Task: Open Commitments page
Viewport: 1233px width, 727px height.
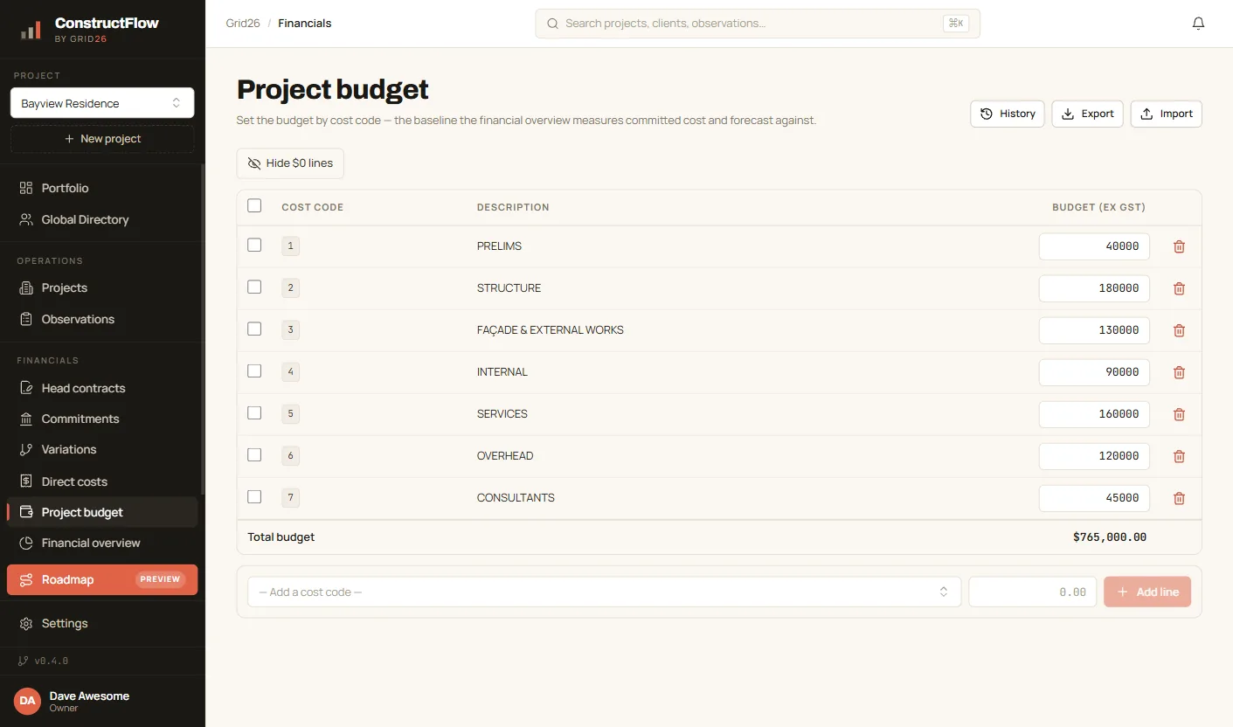Action: [x=102, y=419]
